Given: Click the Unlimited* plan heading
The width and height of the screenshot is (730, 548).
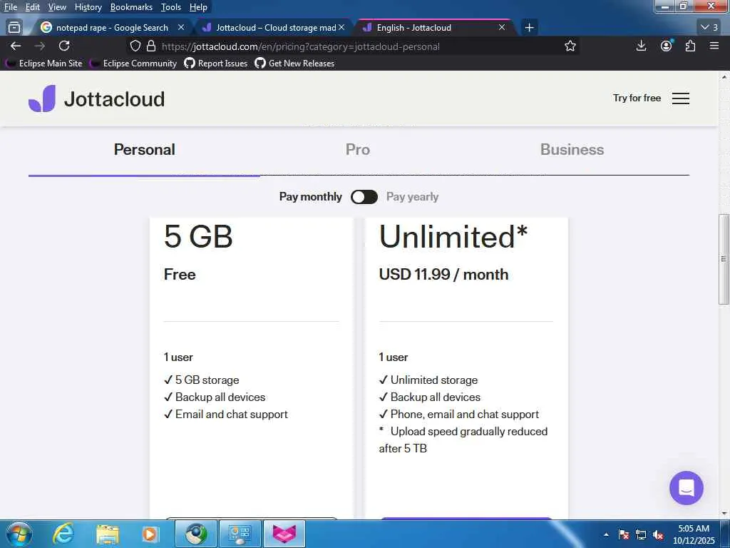Looking at the screenshot, I should coord(453,236).
